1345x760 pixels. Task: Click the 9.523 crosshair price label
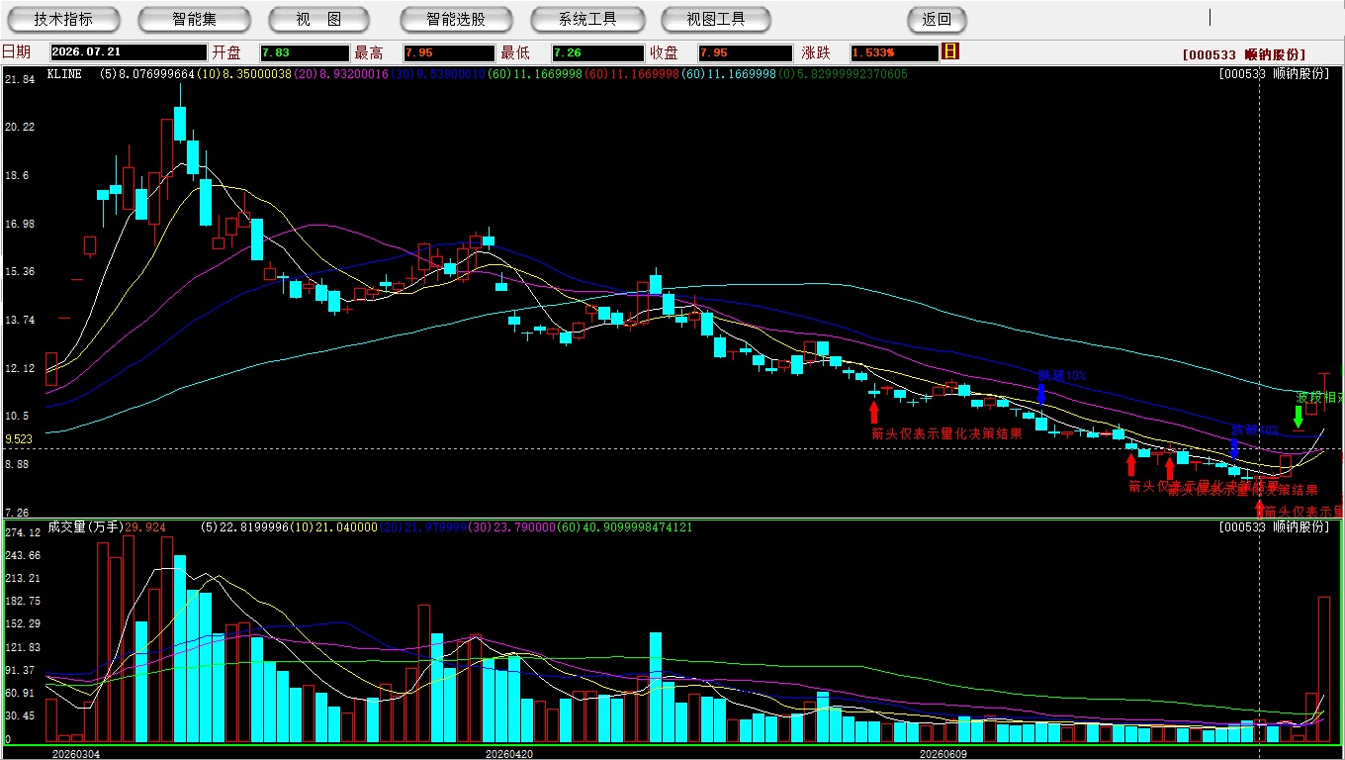pos(19,438)
